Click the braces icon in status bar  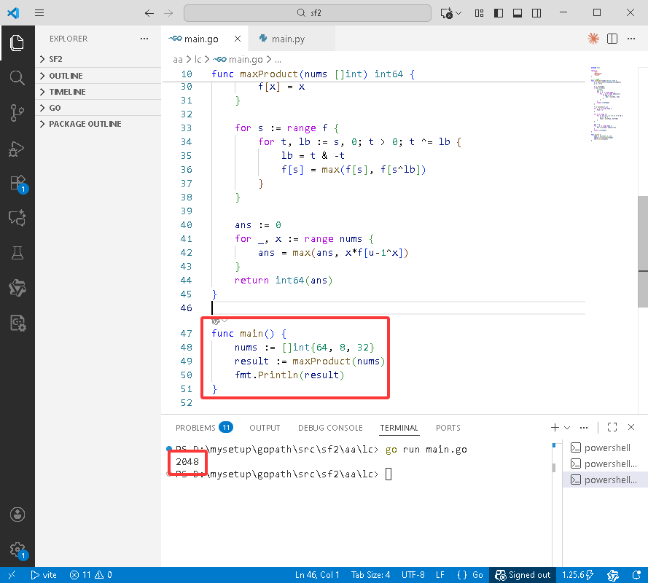(462, 575)
